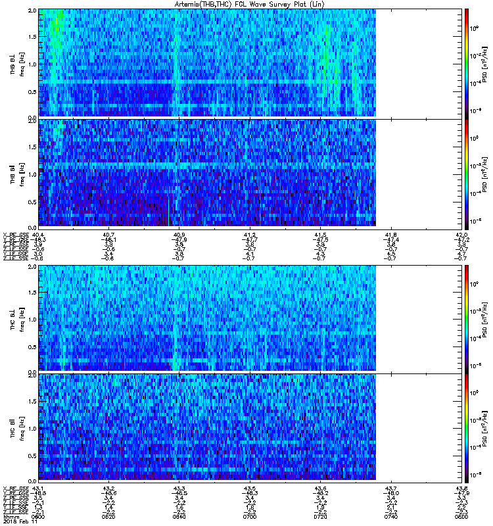493x526 pixels.
Task: Click the X_RE_GSE value '43.5' under the THC panels
Action: tap(250, 489)
